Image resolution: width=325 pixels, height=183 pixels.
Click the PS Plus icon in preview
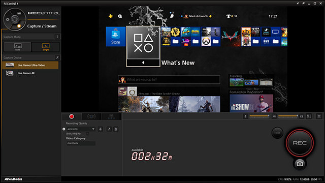(x=111, y=16)
